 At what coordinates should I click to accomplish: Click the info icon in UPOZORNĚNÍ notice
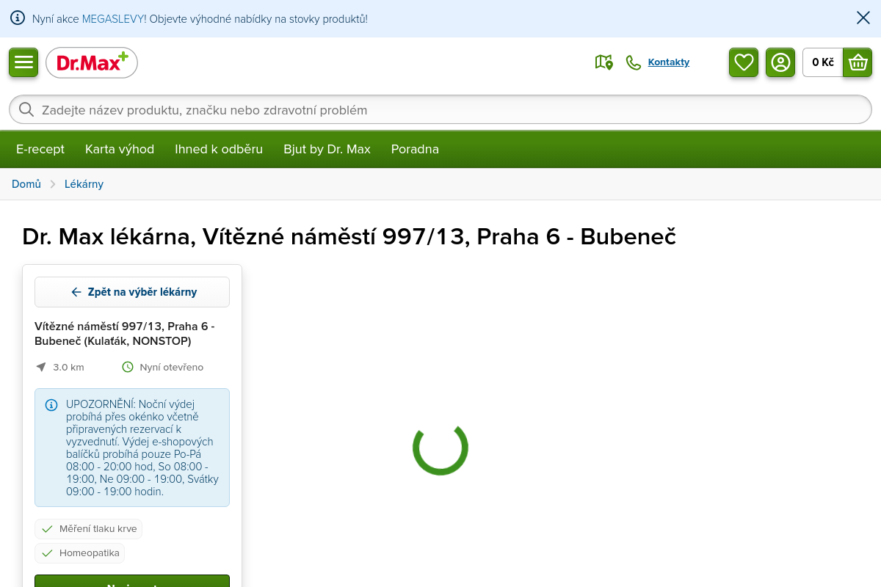[x=51, y=405]
